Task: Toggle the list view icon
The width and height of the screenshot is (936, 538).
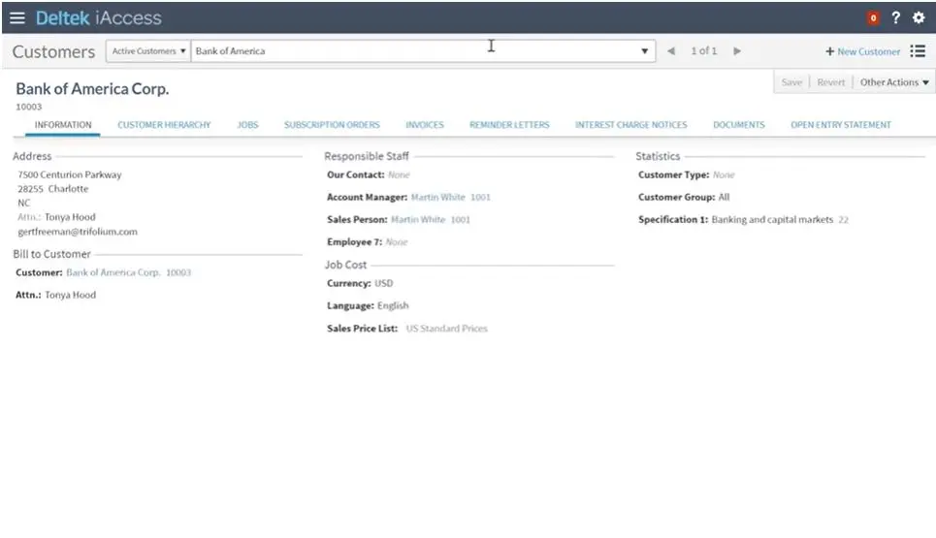Action: click(x=918, y=51)
